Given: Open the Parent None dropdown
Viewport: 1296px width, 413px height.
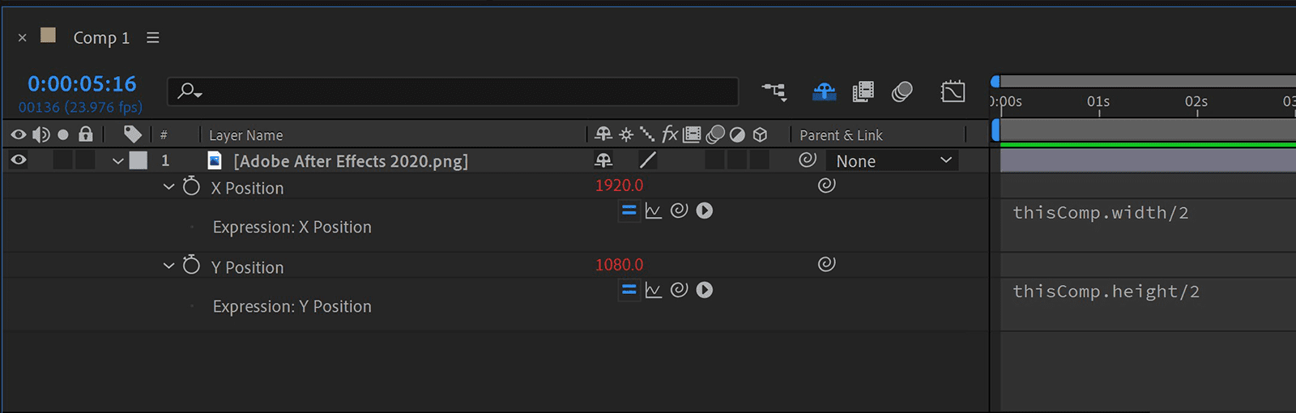Looking at the screenshot, I should tap(893, 161).
